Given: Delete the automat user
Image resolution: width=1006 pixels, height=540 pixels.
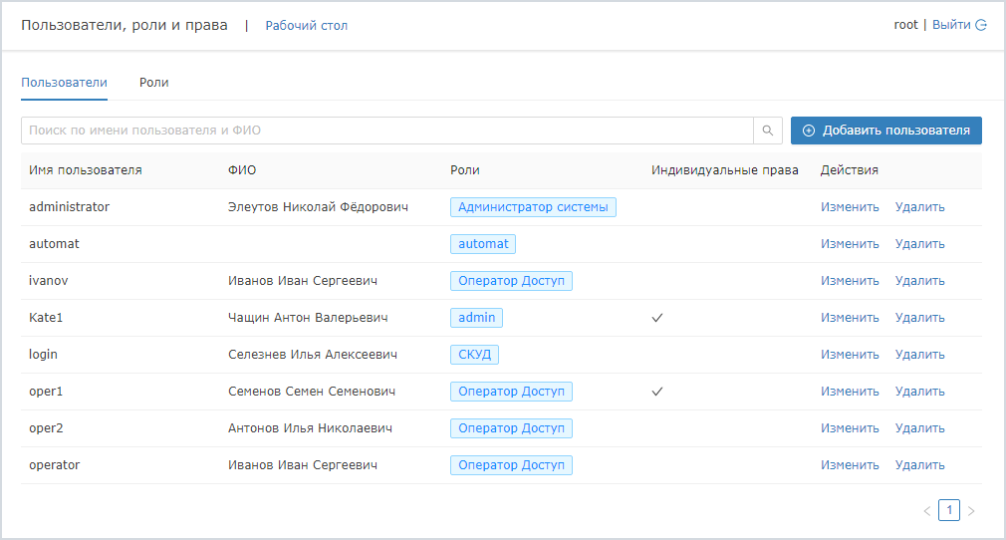Looking at the screenshot, I should [x=919, y=244].
